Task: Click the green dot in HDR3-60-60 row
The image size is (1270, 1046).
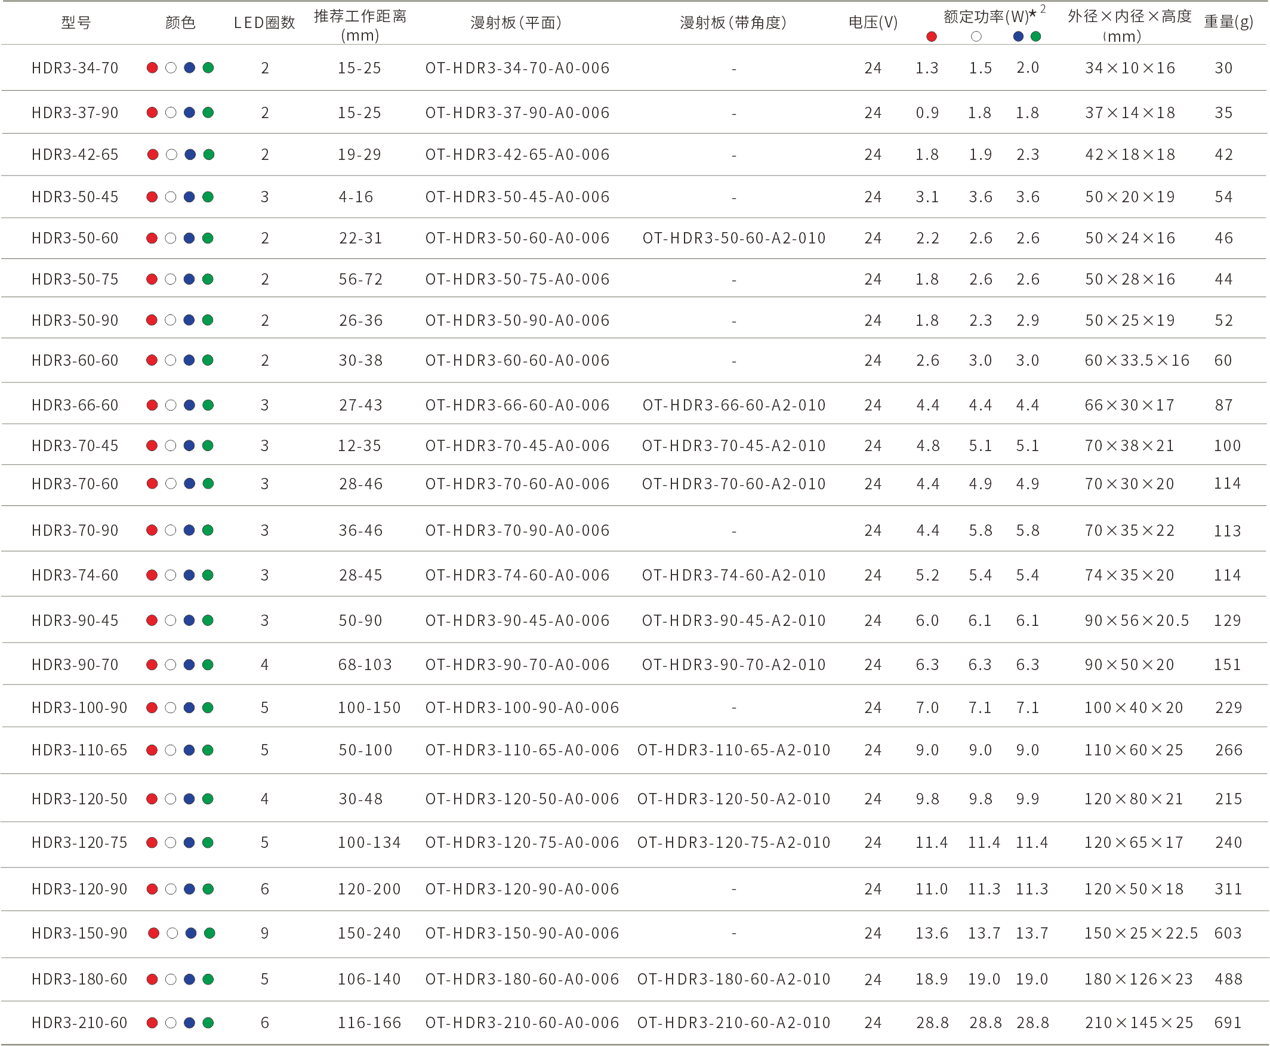Action: coord(208,360)
